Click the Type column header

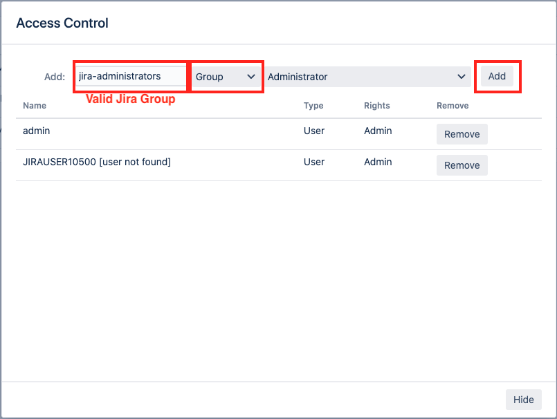(x=313, y=106)
